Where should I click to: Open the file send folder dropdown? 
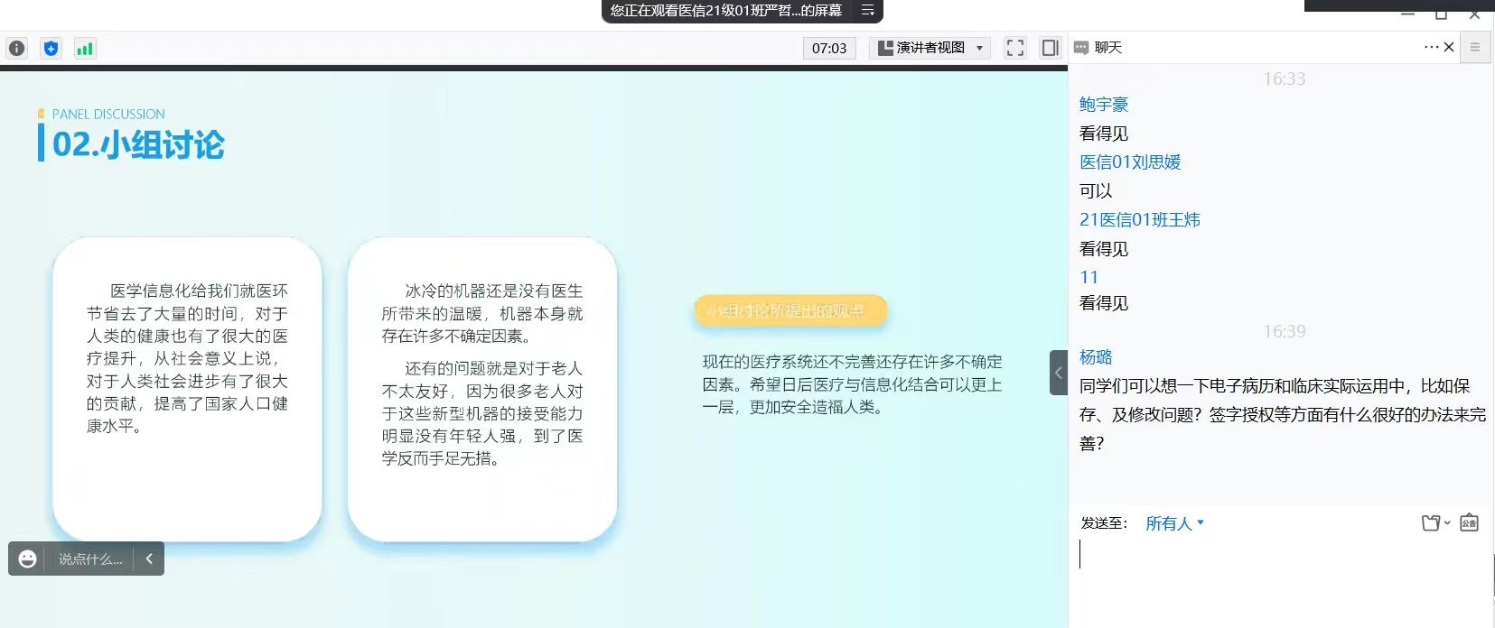point(1434,522)
